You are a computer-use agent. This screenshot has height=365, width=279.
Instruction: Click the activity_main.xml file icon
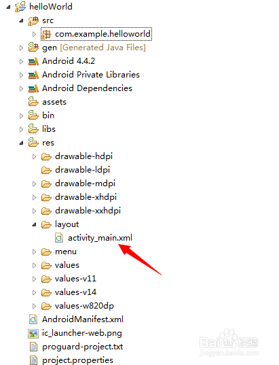59,238
